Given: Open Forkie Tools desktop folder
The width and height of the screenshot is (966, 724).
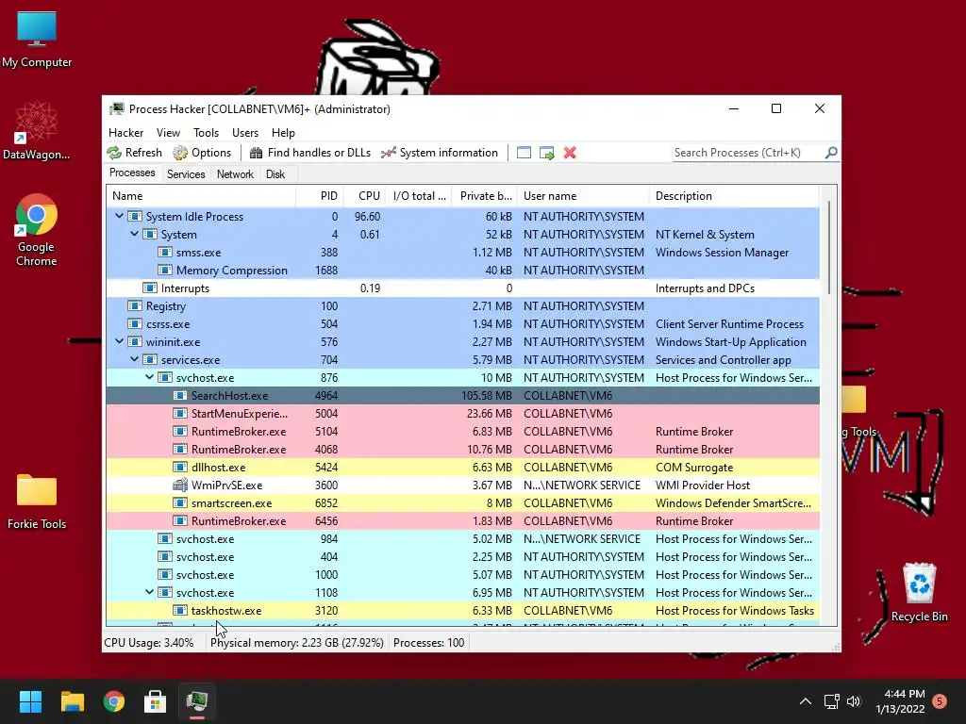Looking at the screenshot, I should (37, 502).
